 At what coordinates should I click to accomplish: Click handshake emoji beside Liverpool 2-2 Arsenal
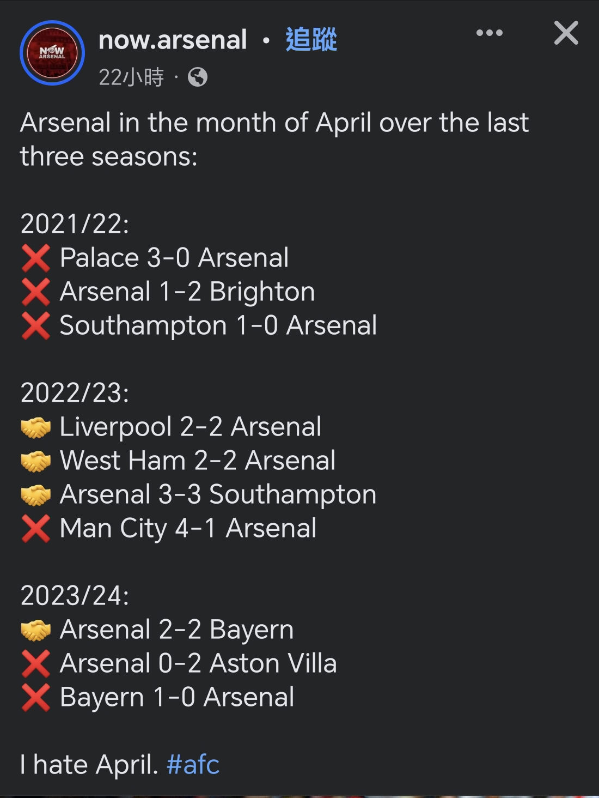[36, 427]
